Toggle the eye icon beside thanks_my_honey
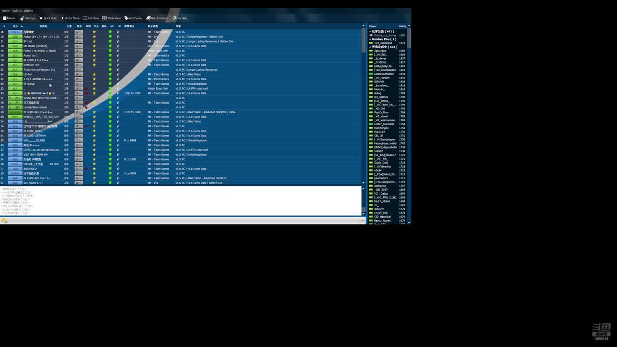617x347 pixels. pyautogui.click(x=371, y=35)
